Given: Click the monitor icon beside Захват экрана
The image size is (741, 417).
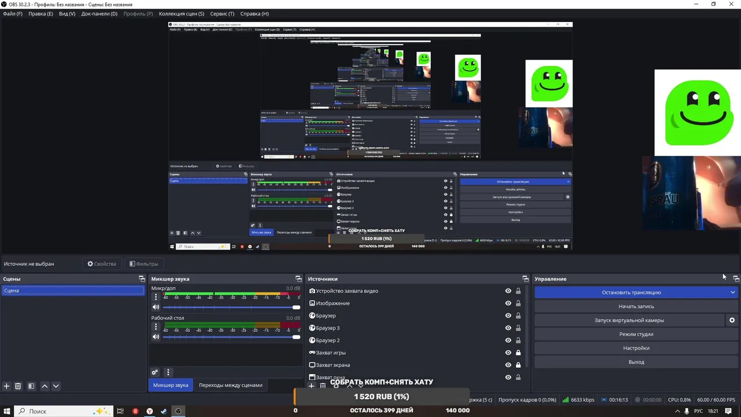Looking at the screenshot, I should click(x=313, y=365).
